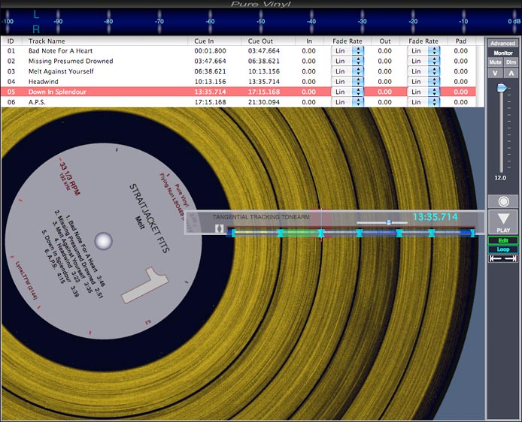
Task: Open In Fade Rate dropdown for Missing Presumed Drowned
Action: (347, 61)
